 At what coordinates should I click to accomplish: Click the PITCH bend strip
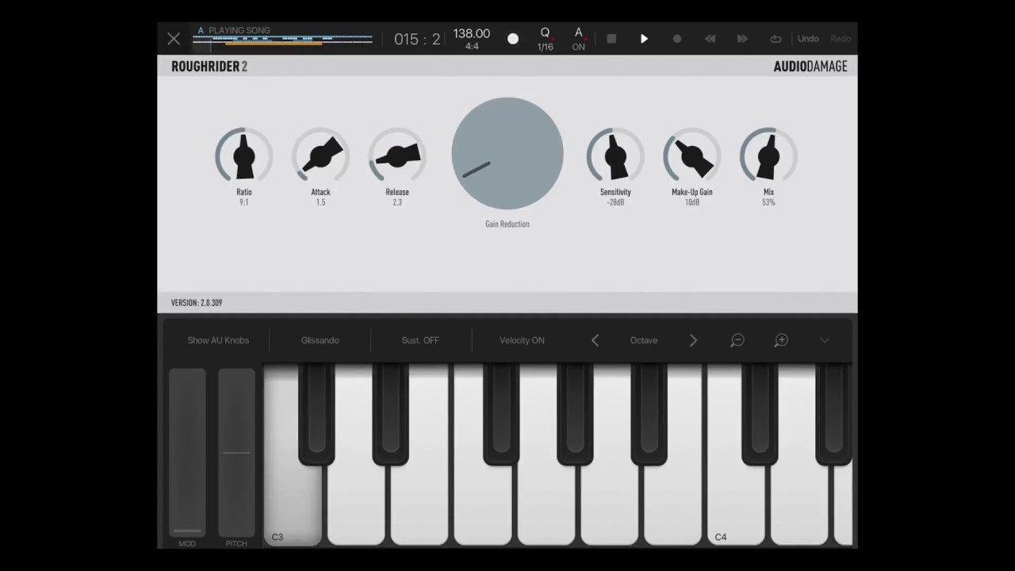point(236,453)
